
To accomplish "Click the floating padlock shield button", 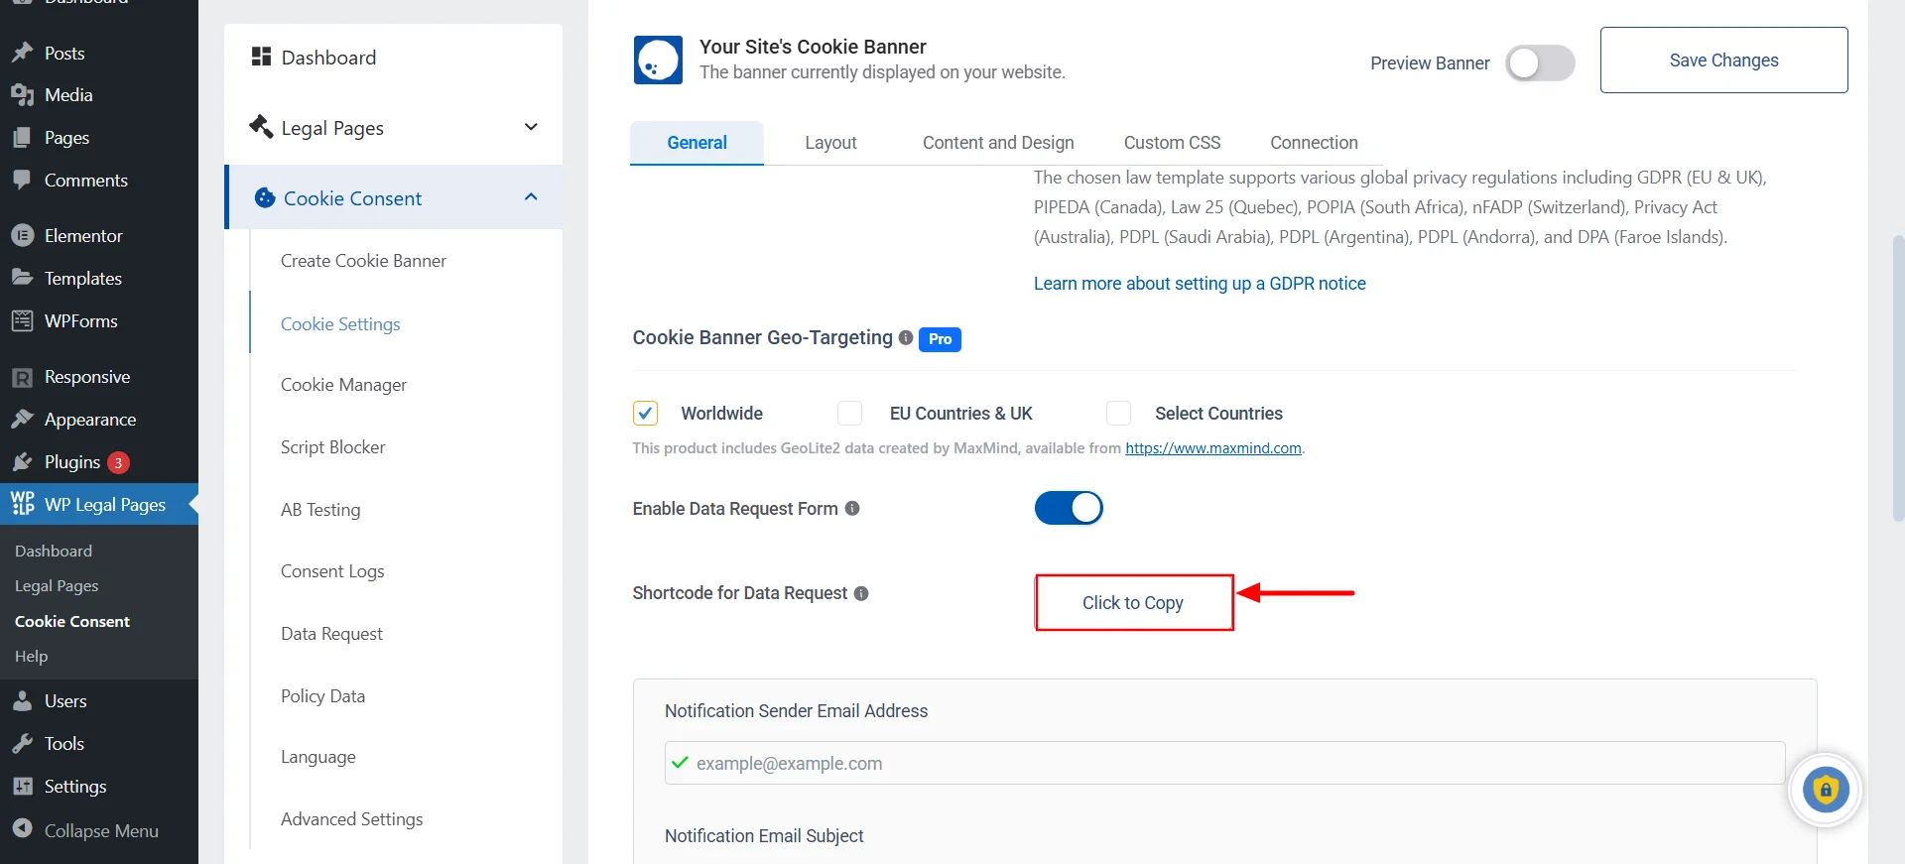I will point(1826,791).
